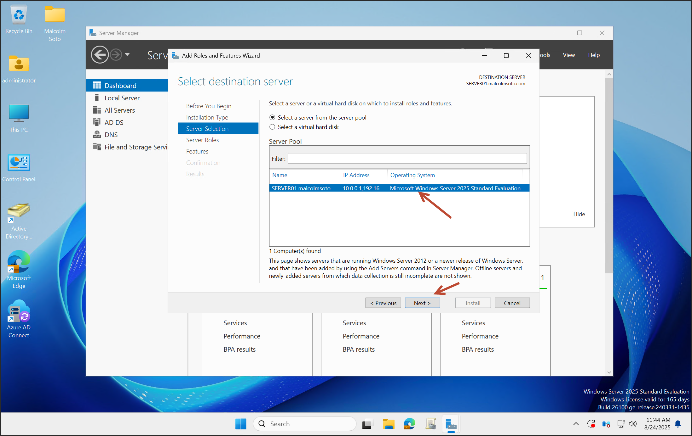The height and width of the screenshot is (436, 692).
Task: Open the View menu
Action: [x=568, y=55]
